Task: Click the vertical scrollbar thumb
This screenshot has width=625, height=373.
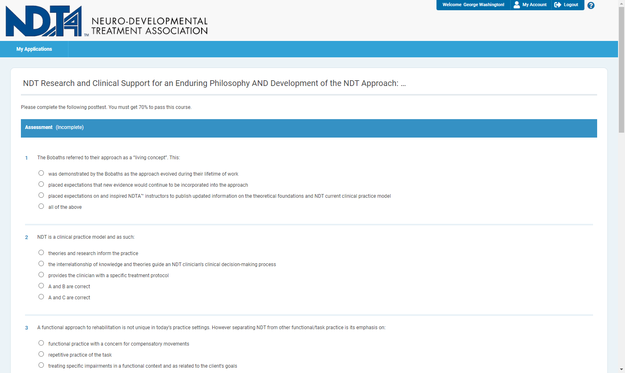Action: pyautogui.click(x=622, y=70)
